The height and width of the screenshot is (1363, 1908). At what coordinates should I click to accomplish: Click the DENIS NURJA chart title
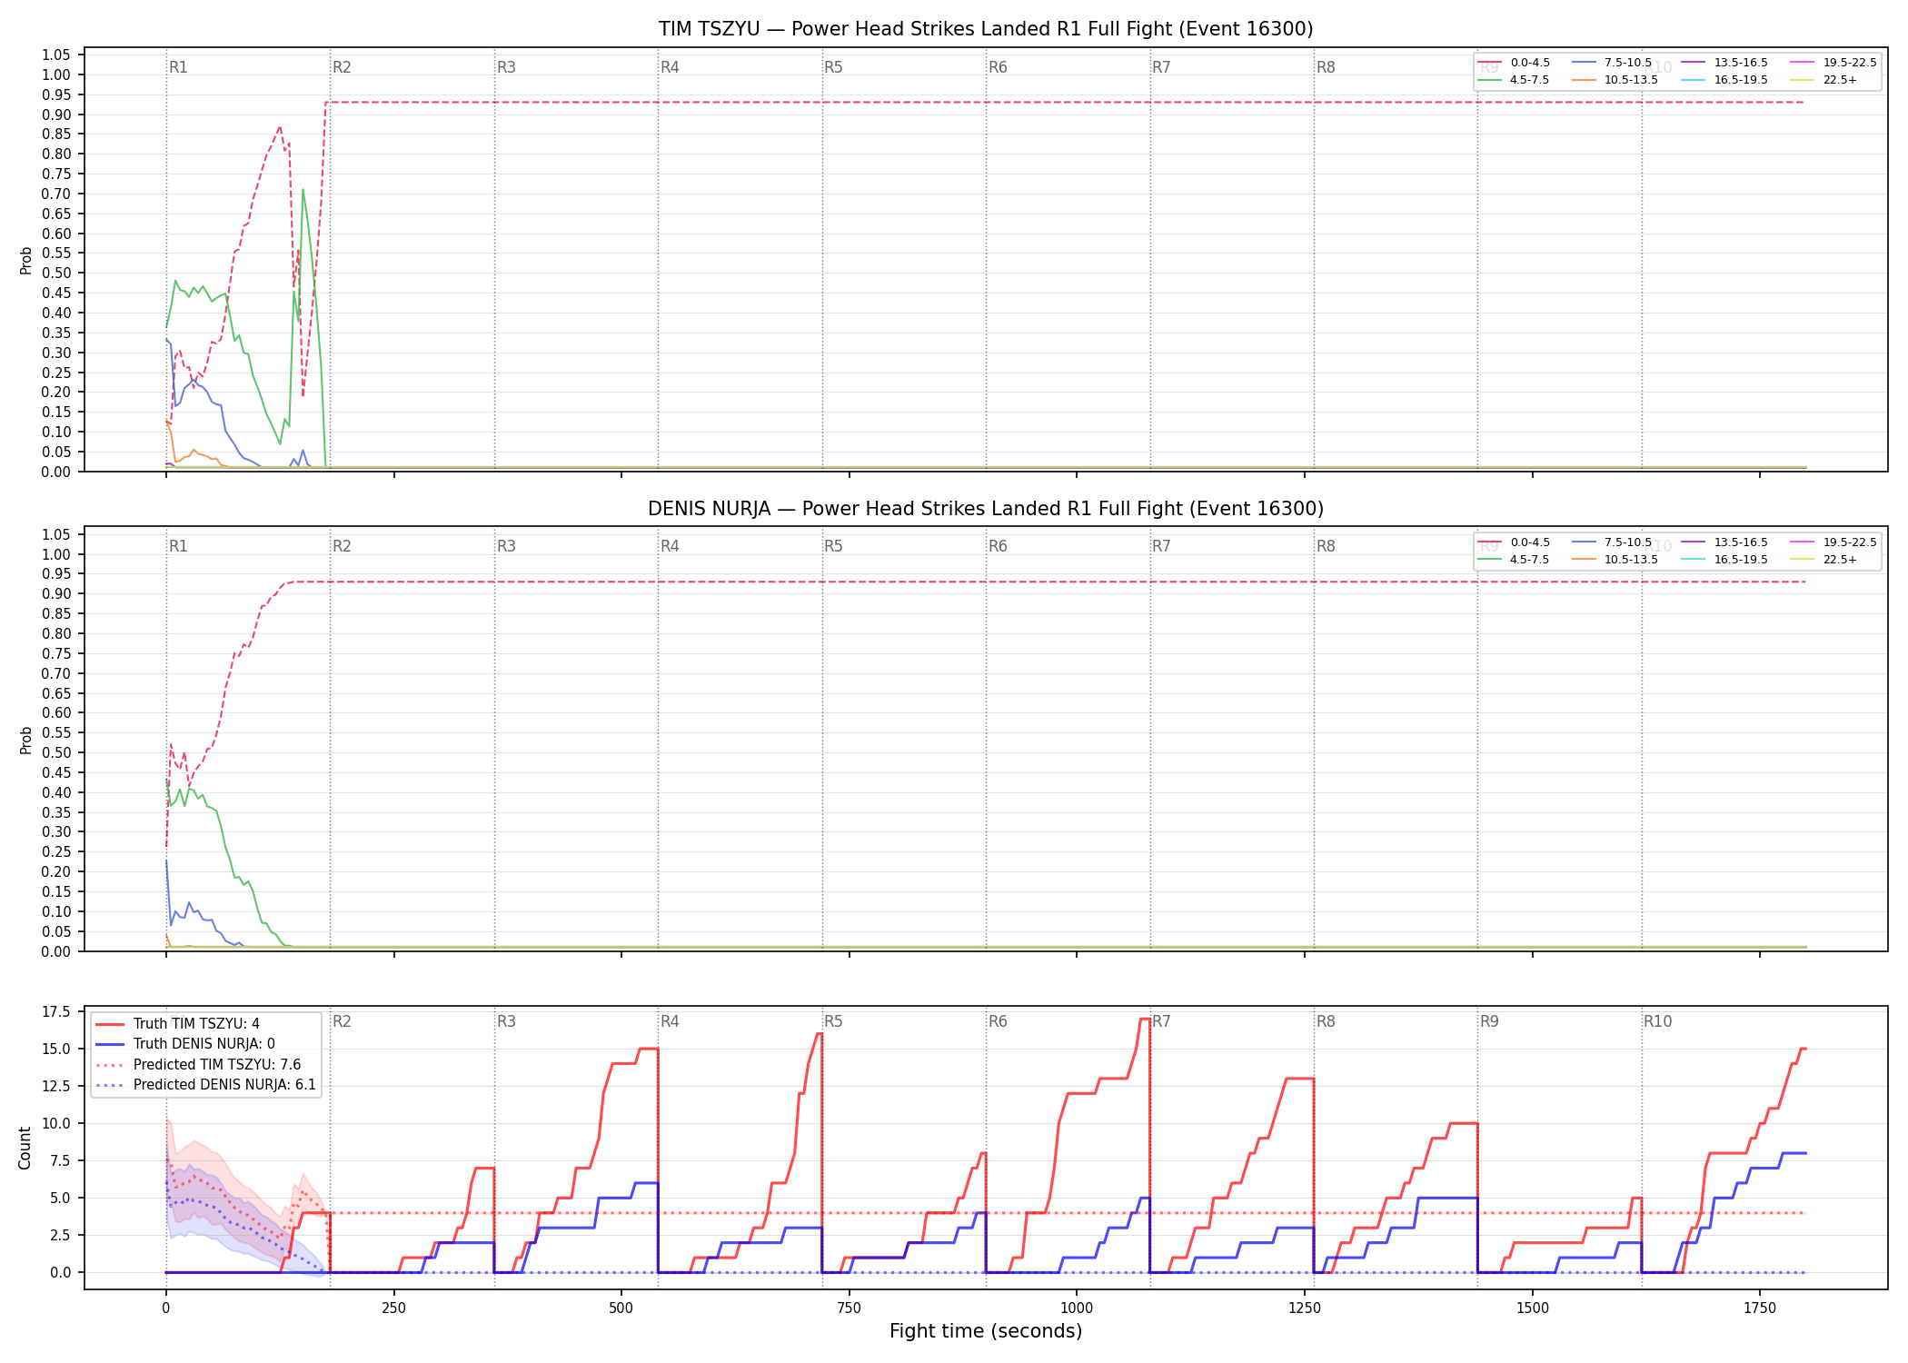pos(986,509)
